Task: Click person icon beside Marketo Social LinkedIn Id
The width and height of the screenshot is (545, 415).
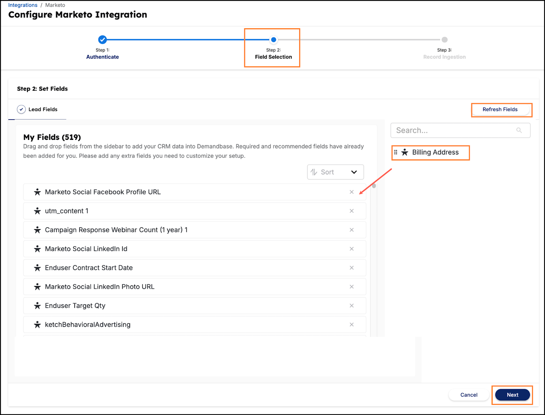Action: (x=37, y=249)
